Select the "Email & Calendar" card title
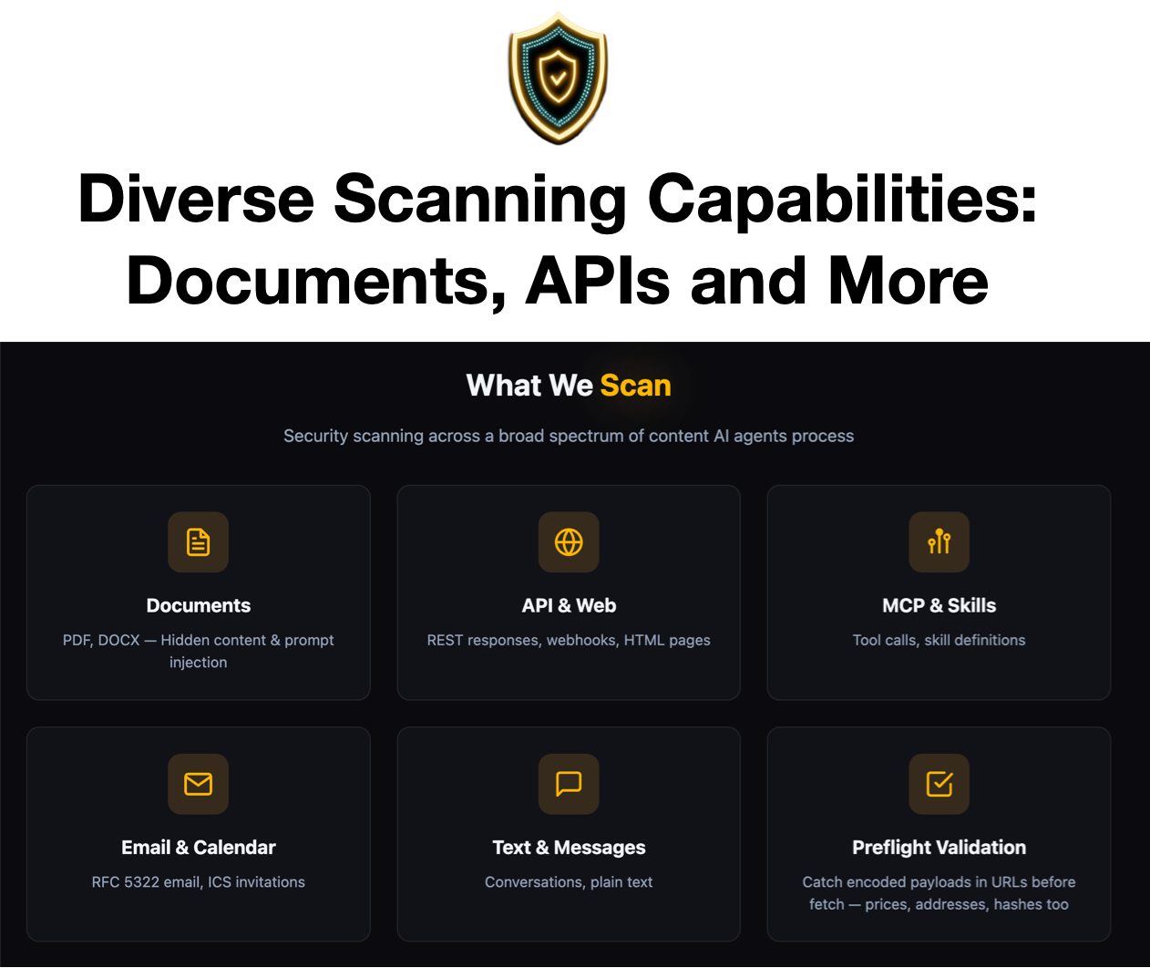Screen dimensions: 1150x968 click(199, 848)
